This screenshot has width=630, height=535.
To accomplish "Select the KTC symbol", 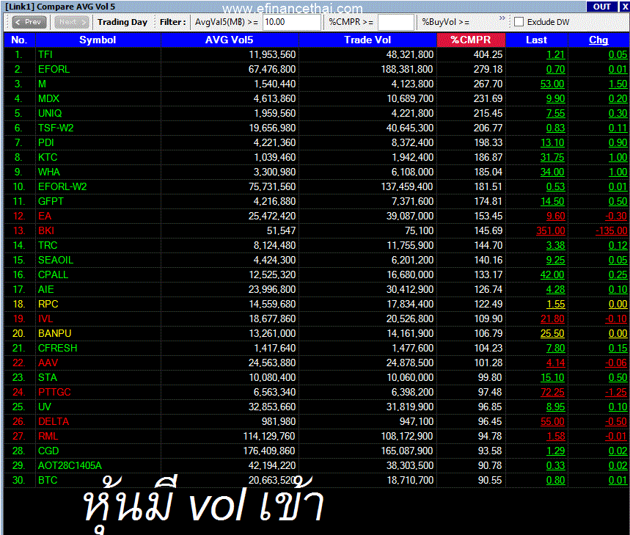I will coord(48,157).
